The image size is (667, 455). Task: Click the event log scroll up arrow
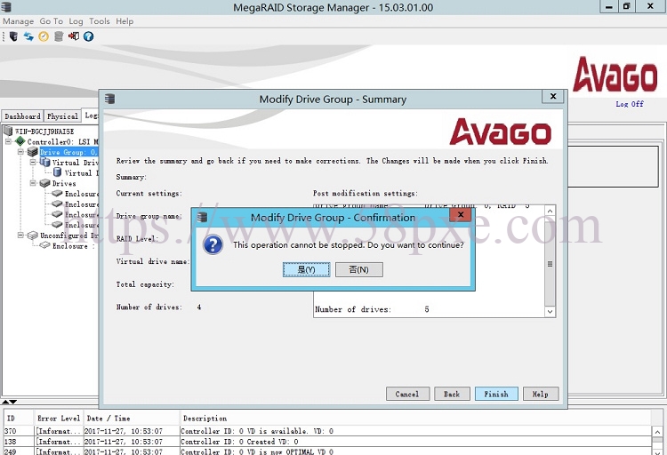point(657,432)
